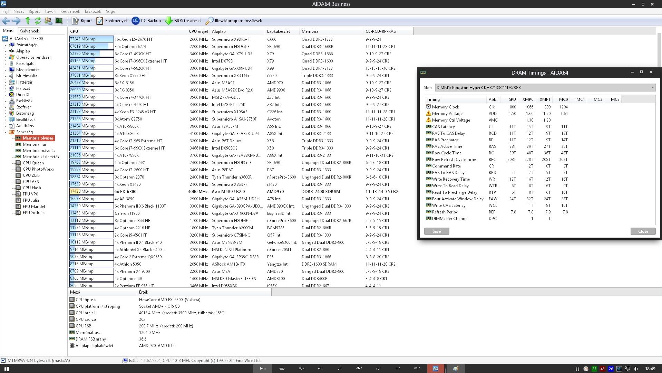Sort by the CL-RCD-RP-RAS column header
Viewport: 662px width, 373px height.
388,31
